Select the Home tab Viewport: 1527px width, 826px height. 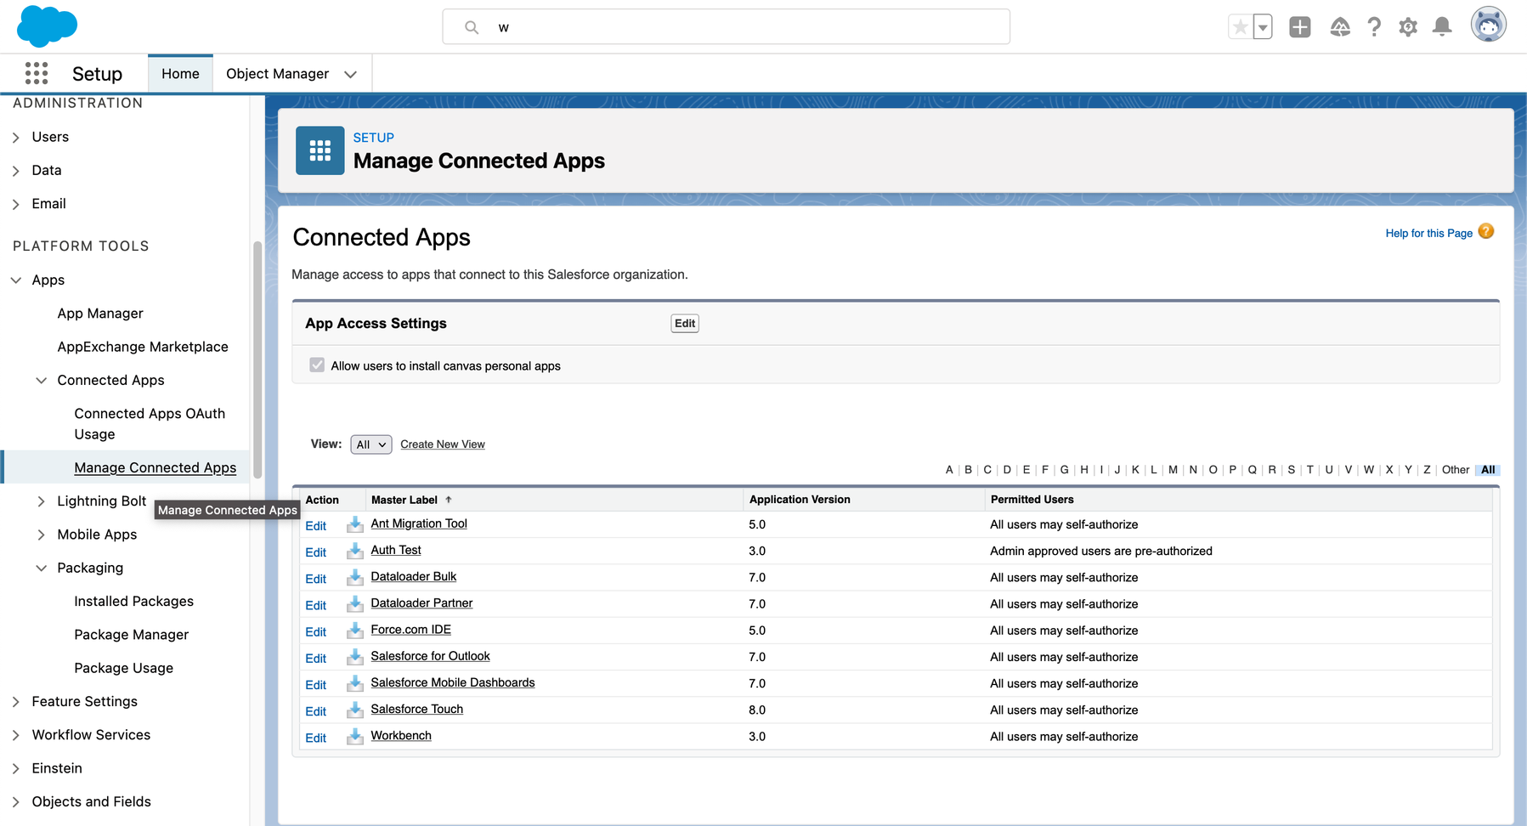(x=180, y=74)
